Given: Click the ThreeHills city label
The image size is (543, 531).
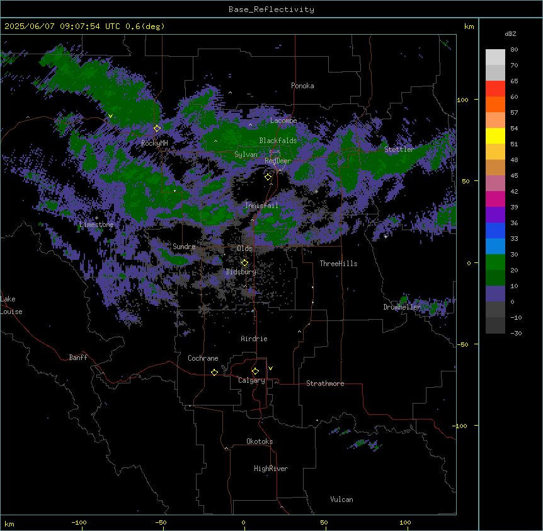Looking at the screenshot, I should coord(338,264).
